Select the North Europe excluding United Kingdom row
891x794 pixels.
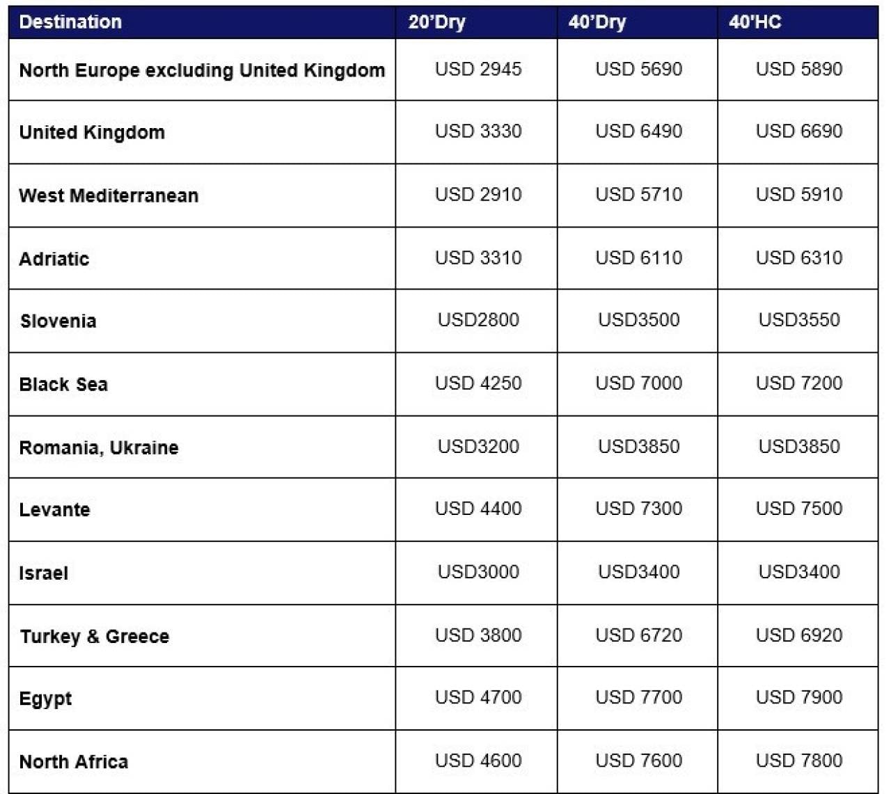443,70
